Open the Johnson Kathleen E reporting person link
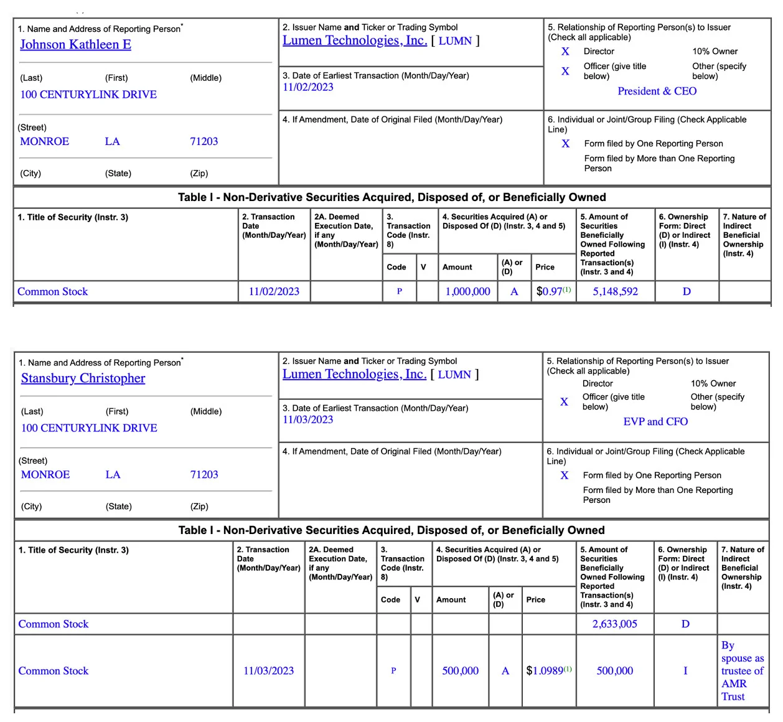The height and width of the screenshot is (722, 783). click(x=75, y=44)
